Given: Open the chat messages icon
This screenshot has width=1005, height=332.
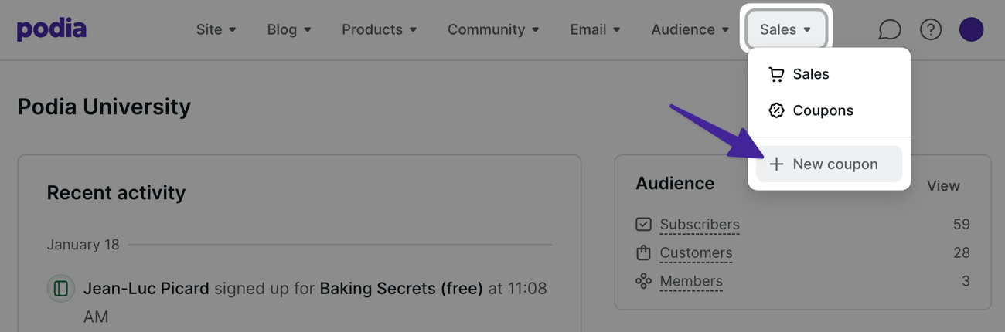Looking at the screenshot, I should (x=890, y=29).
